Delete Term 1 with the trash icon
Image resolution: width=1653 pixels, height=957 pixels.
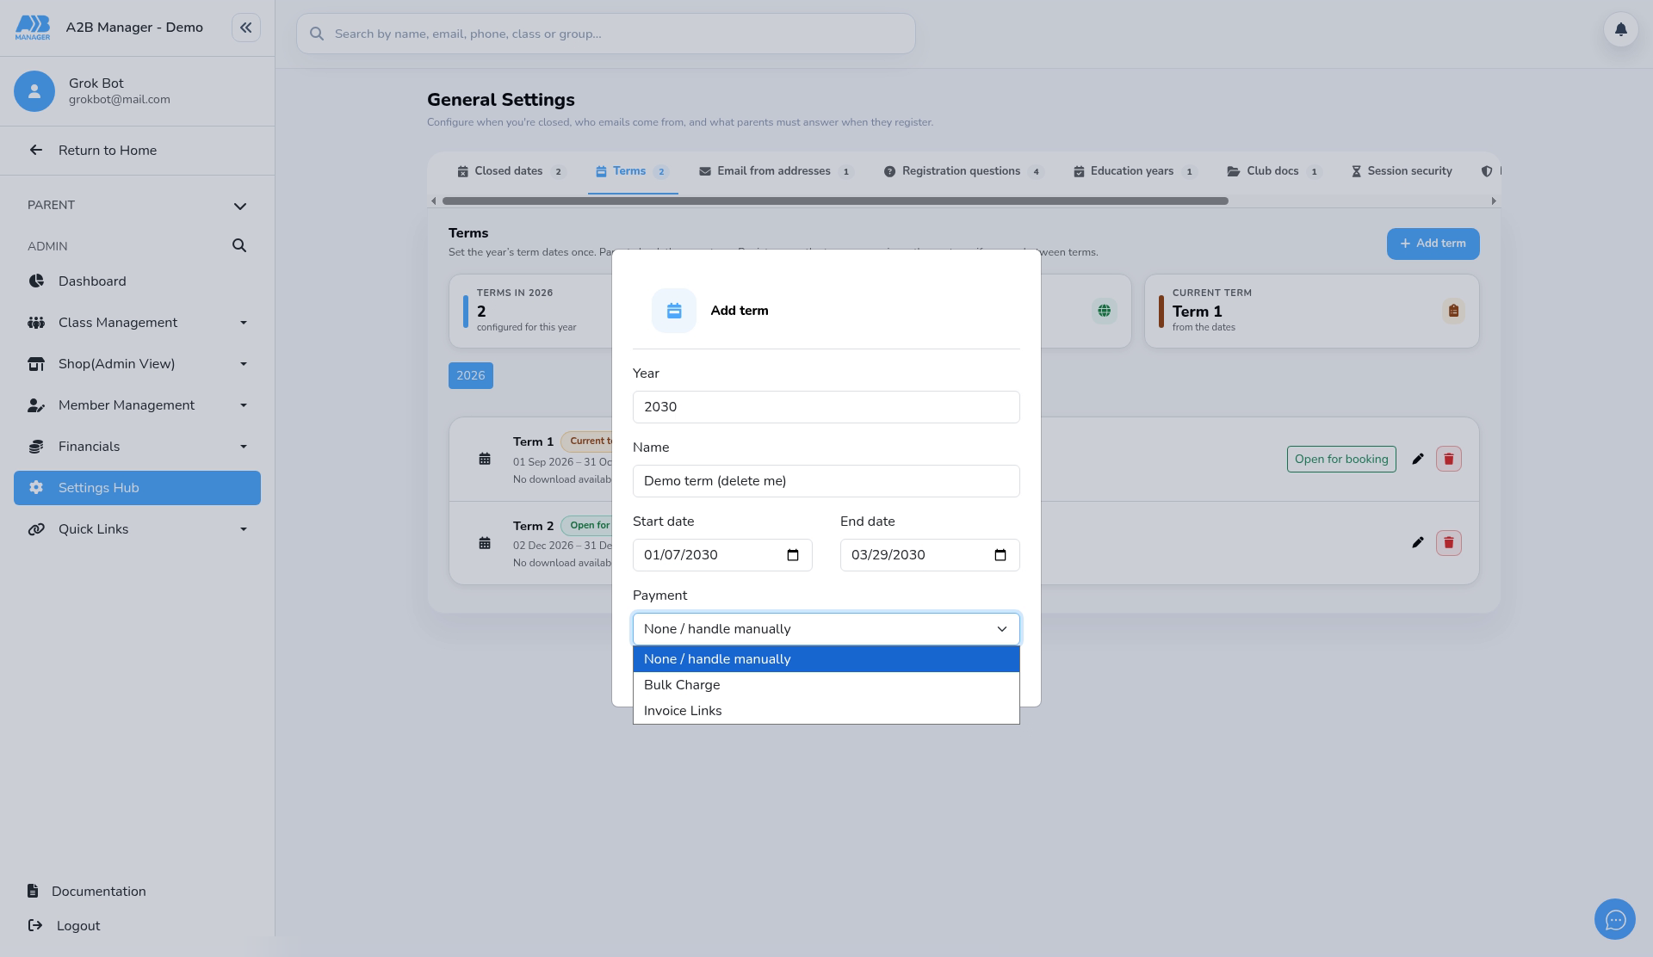click(x=1448, y=460)
